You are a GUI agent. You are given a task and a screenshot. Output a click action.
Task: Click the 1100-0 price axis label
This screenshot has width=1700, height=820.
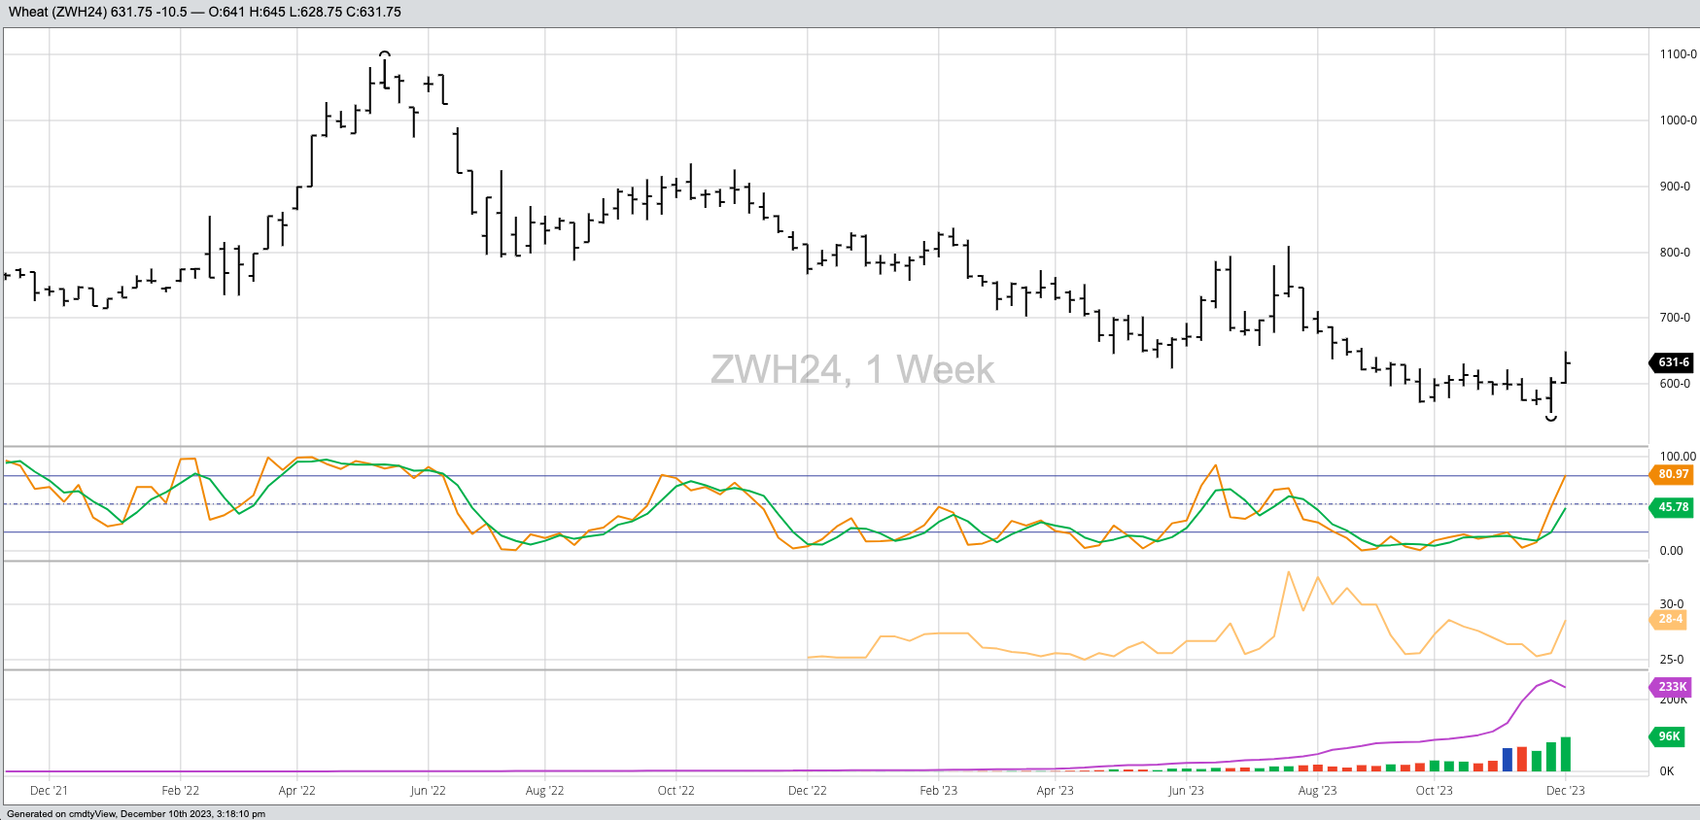coord(1678,54)
